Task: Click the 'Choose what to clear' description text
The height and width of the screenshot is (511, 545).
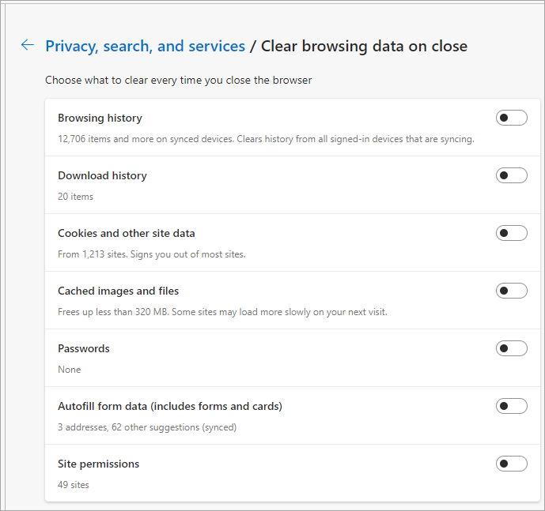Action: (178, 80)
